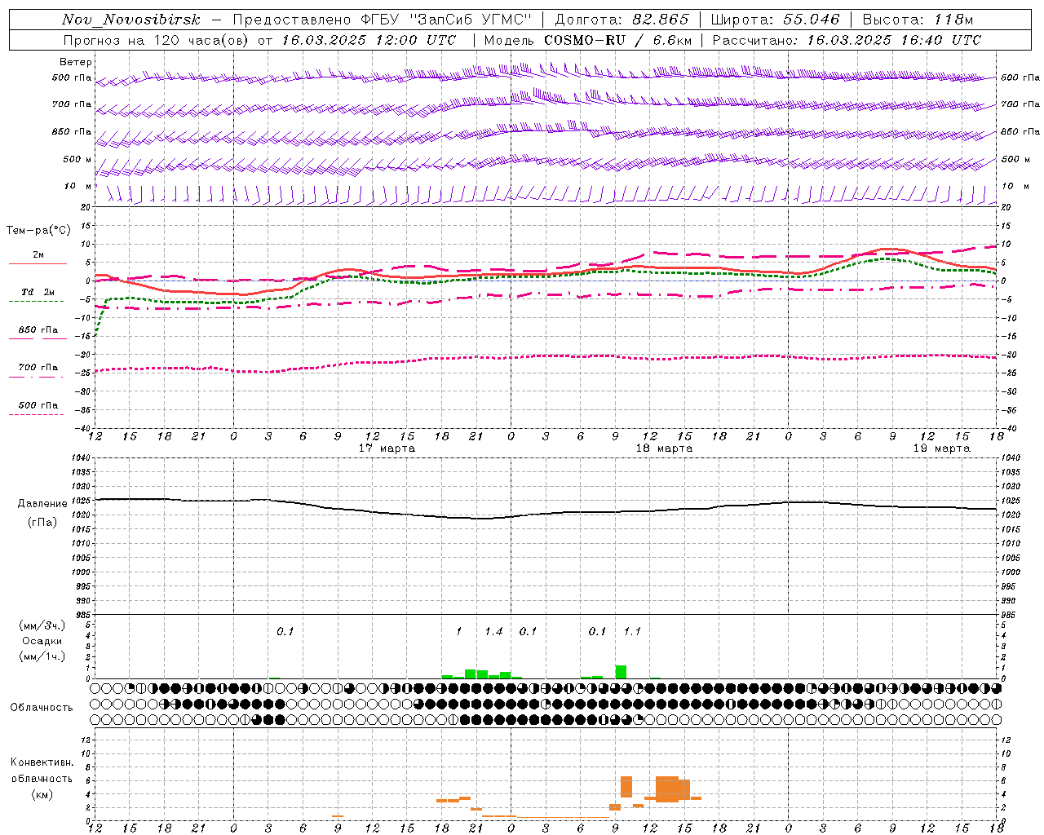Select the left 850 гПа wind level label
This screenshot has width=1044, height=835.
(x=72, y=131)
